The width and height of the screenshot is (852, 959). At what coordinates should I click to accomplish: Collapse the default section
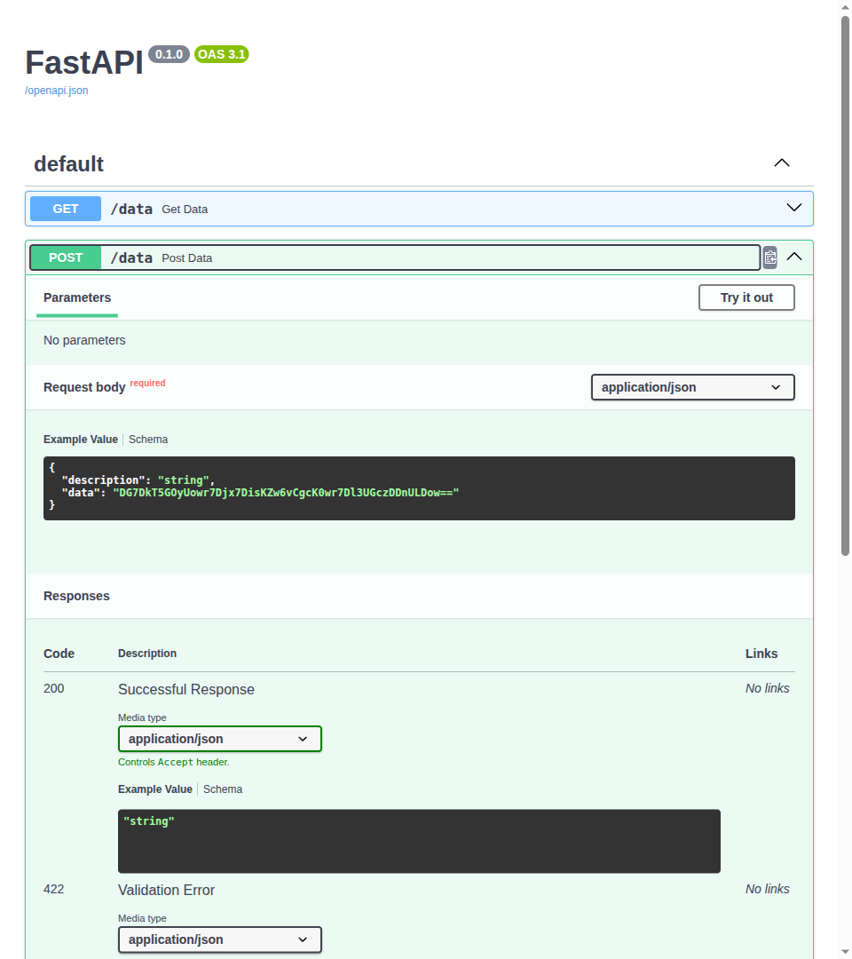pos(781,163)
